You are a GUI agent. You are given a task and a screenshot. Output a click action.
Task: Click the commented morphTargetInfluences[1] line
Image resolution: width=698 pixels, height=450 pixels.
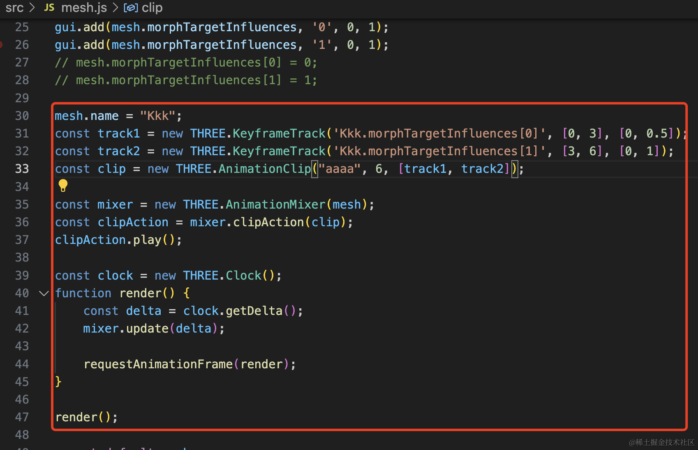point(186,80)
